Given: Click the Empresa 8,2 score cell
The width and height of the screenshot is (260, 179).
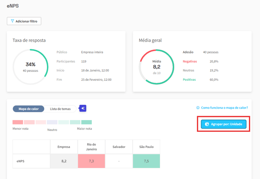Looking at the screenshot, I should (x=63, y=161).
